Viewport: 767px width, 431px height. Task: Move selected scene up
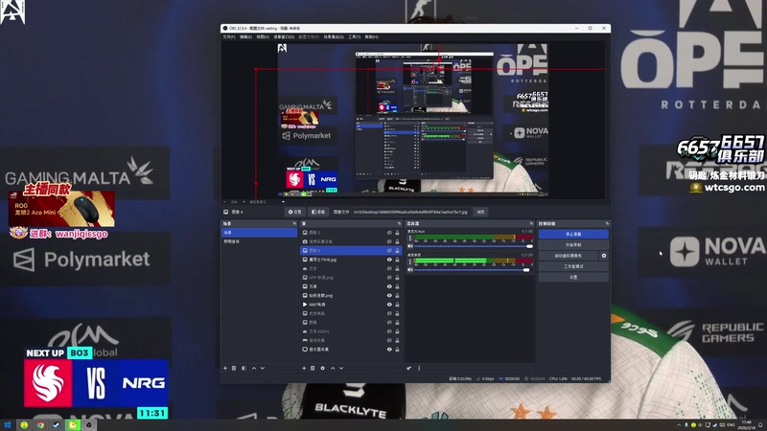coord(253,368)
